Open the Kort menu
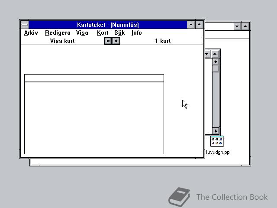The height and width of the screenshot is (208, 277). pyautogui.click(x=103, y=33)
